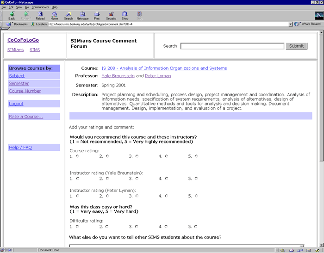Open the Communicator menu

(40, 7)
